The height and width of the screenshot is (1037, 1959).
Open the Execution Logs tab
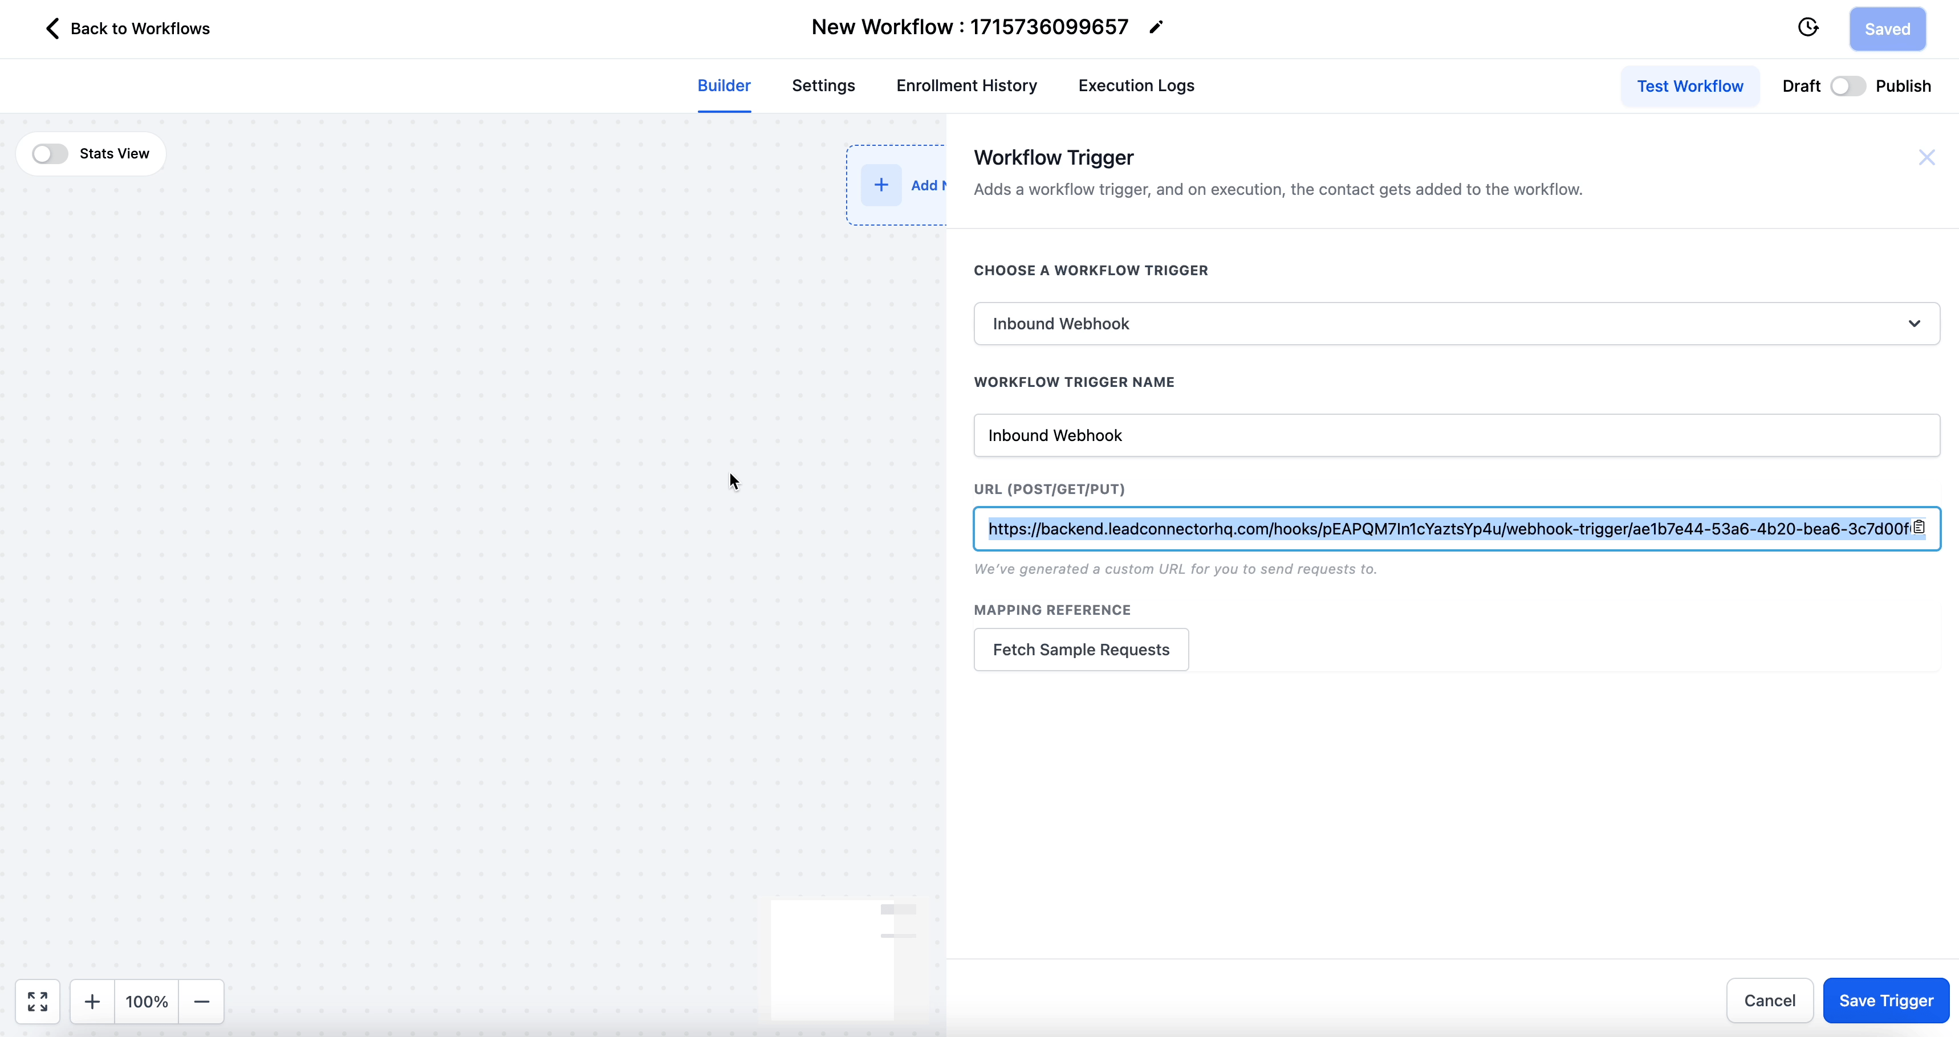[x=1135, y=85]
